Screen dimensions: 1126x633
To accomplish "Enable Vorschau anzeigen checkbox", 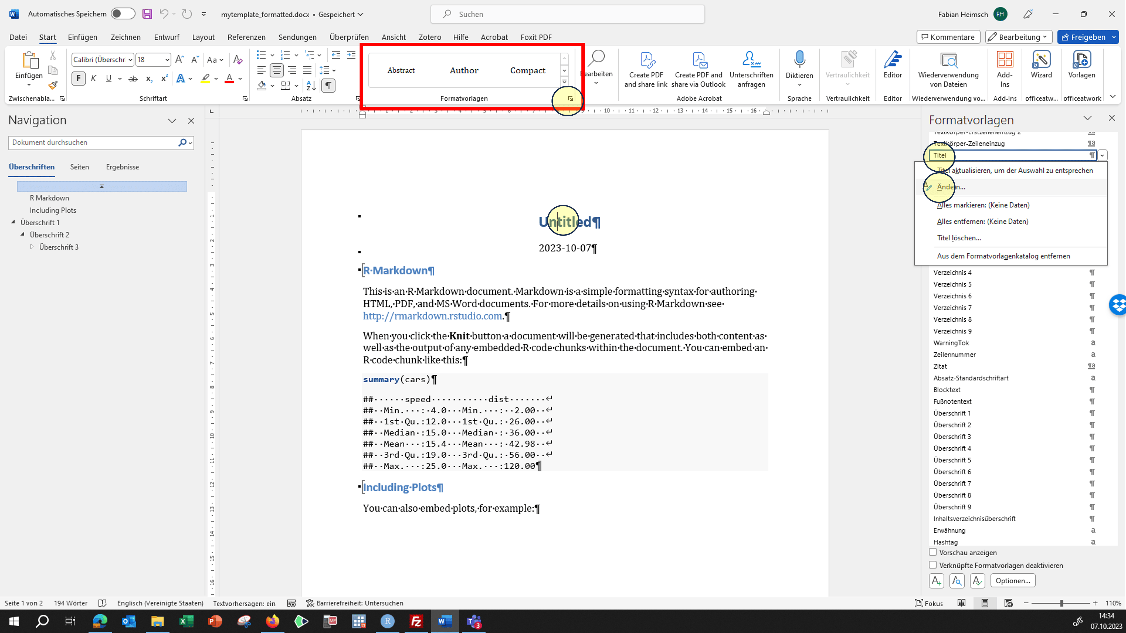I will [933, 552].
